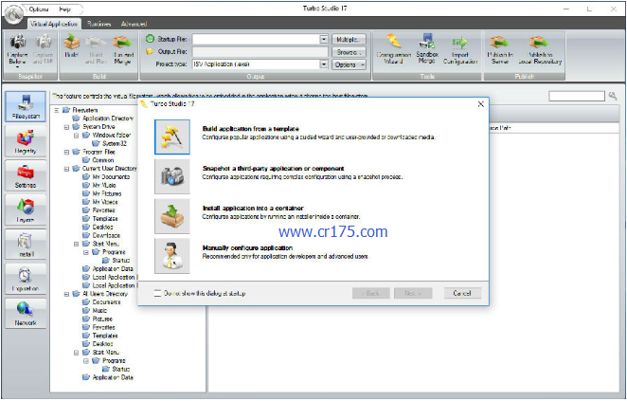Switch to the Advanced tab

(x=134, y=24)
